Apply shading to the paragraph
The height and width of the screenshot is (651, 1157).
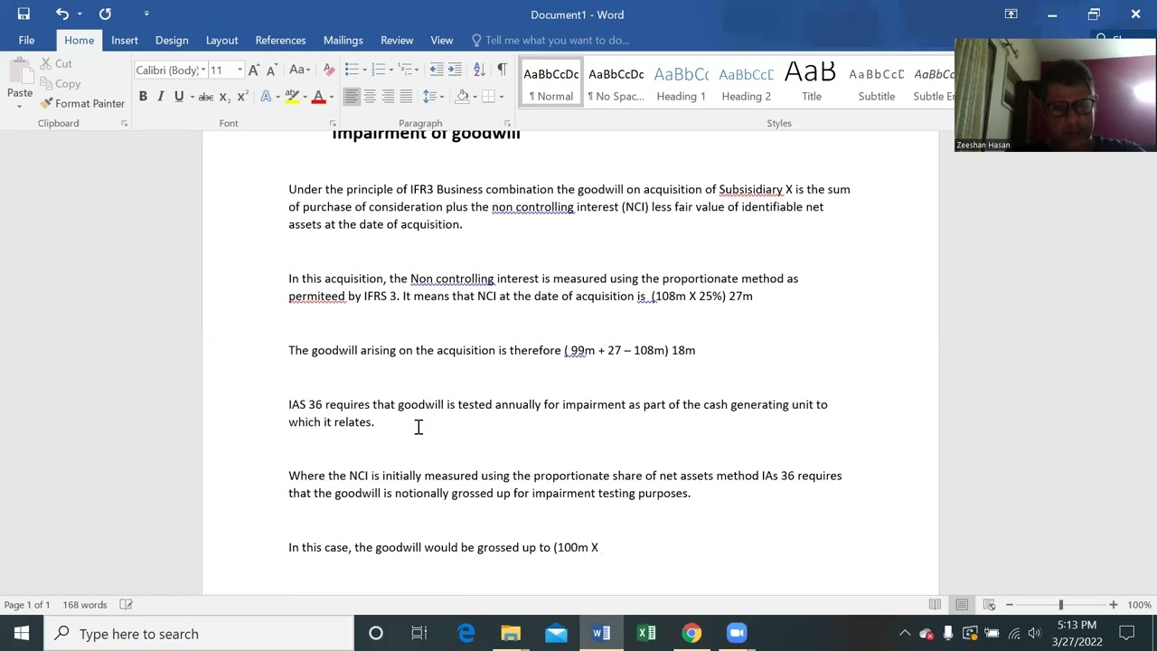[x=463, y=97]
